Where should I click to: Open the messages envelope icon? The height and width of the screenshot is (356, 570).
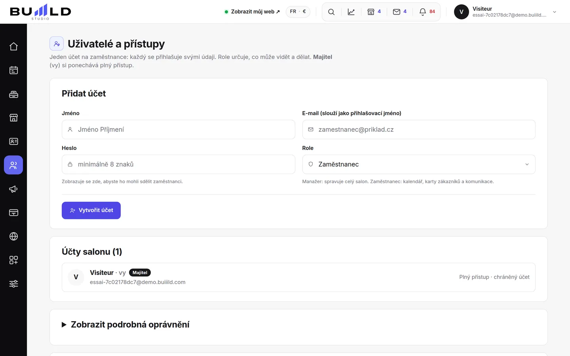point(400,12)
